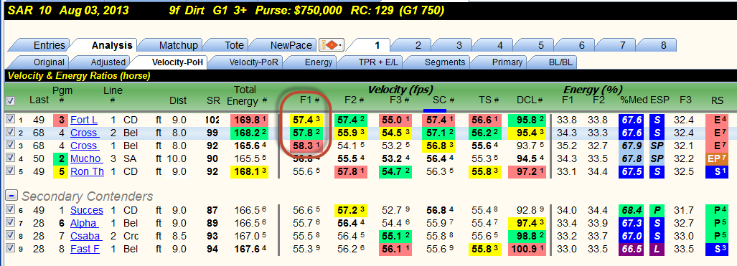The height and width of the screenshot is (266, 737).
Task: Sort by the DCL column header
Action: tap(530, 100)
